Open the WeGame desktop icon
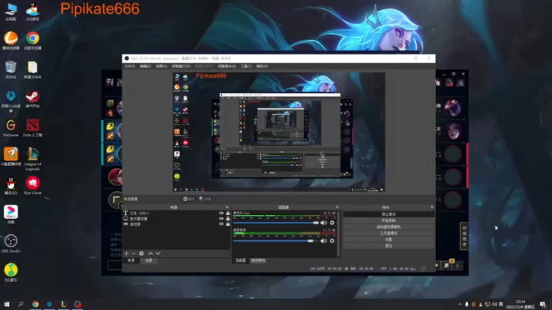 click(11, 128)
